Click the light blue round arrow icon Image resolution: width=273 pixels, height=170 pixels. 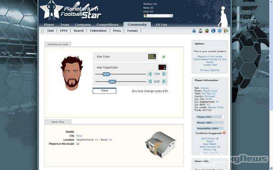[220, 31]
